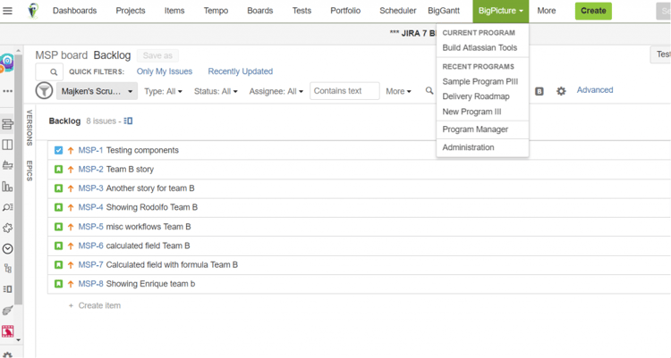Open the BigGantt menu

pos(444,11)
